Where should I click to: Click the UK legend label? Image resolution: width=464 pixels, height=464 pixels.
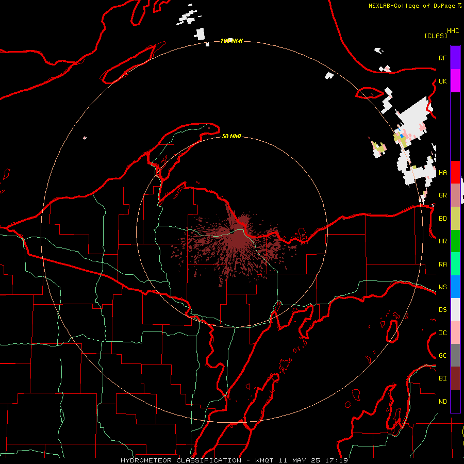click(442, 81)
